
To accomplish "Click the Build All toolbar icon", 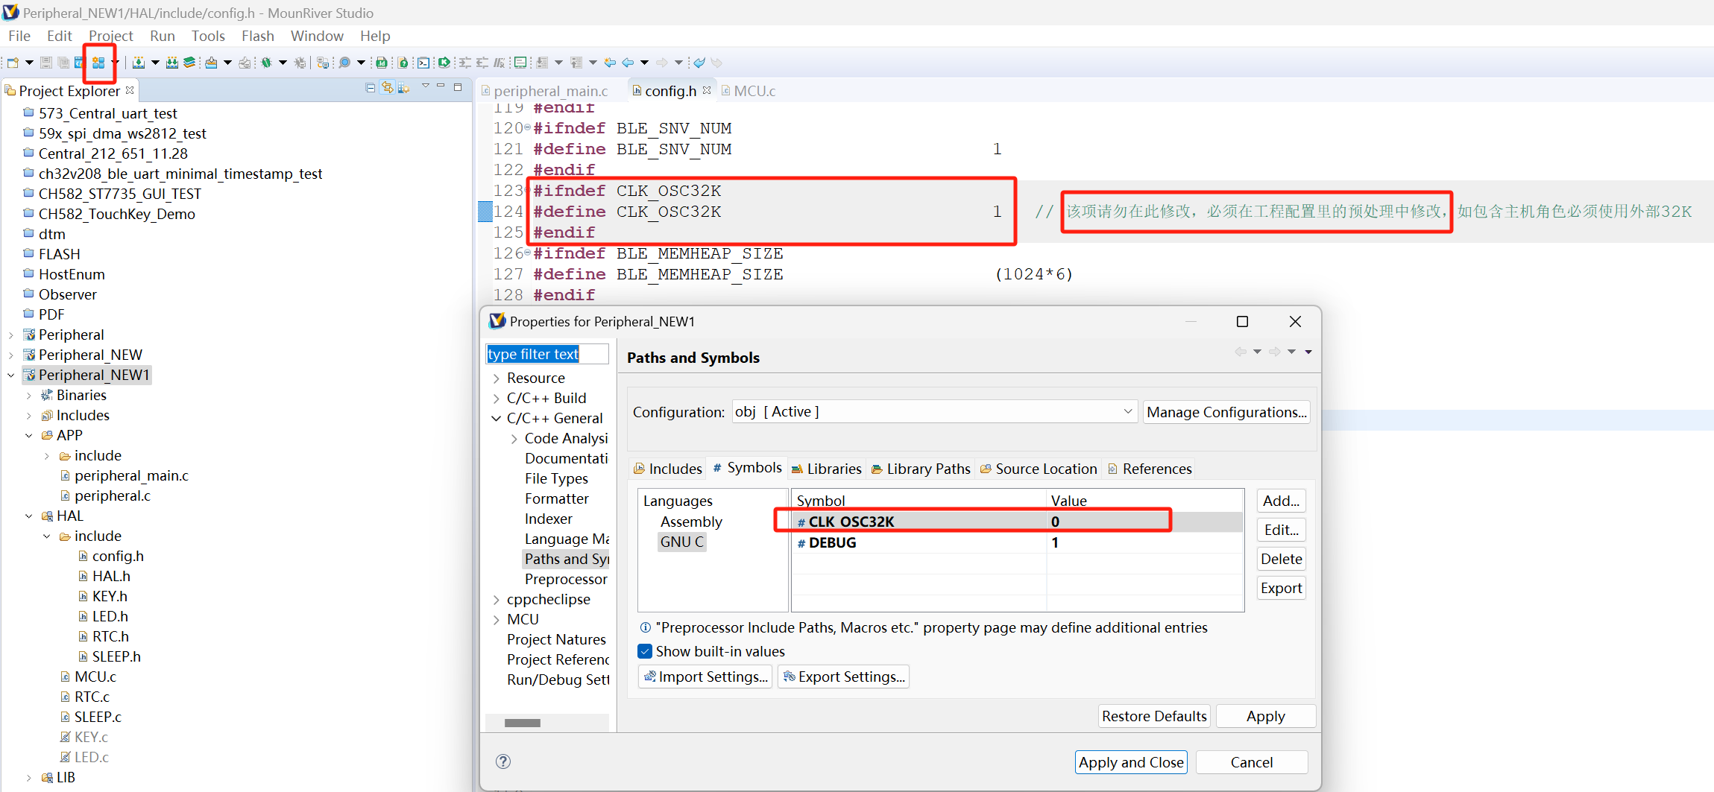I will (172, 63).
